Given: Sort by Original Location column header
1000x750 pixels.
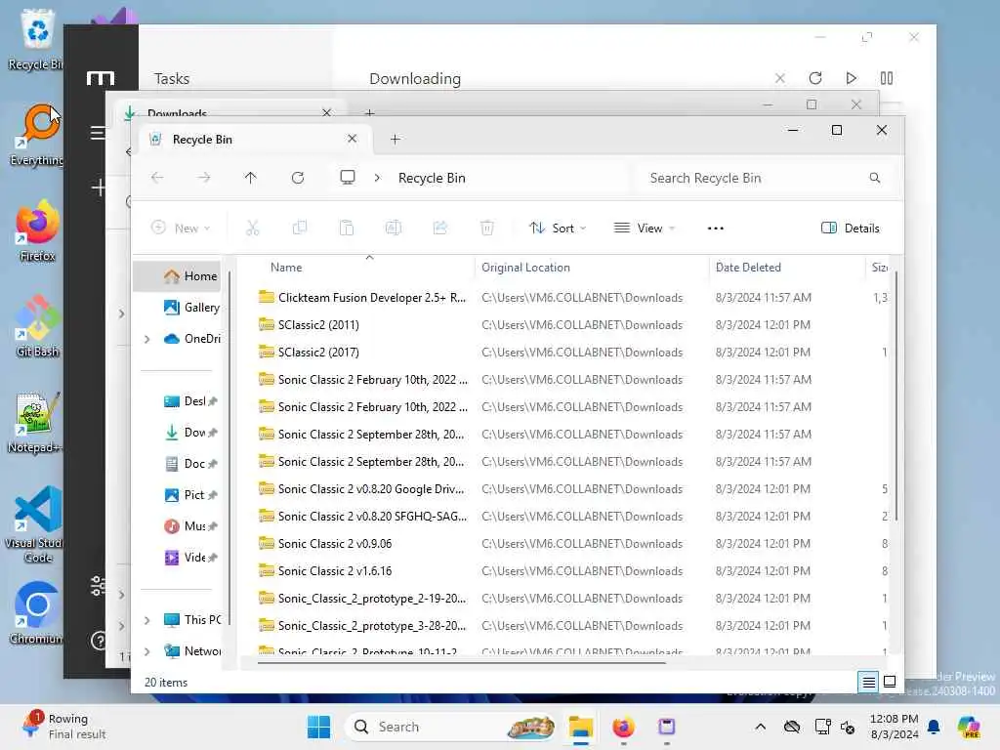Looking at the screenshot, I should tap(525, 268).
